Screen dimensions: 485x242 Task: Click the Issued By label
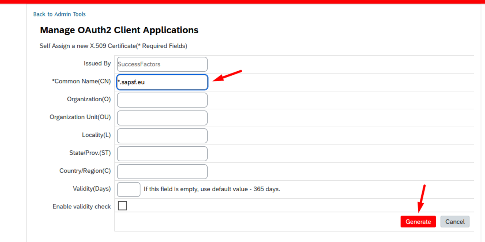[x=97, y=63]
